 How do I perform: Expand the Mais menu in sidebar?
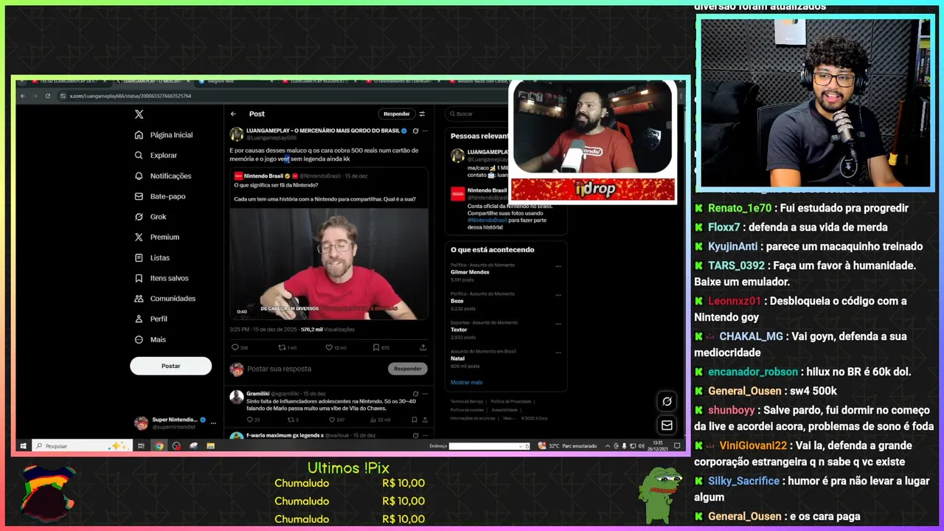(150, 339)
